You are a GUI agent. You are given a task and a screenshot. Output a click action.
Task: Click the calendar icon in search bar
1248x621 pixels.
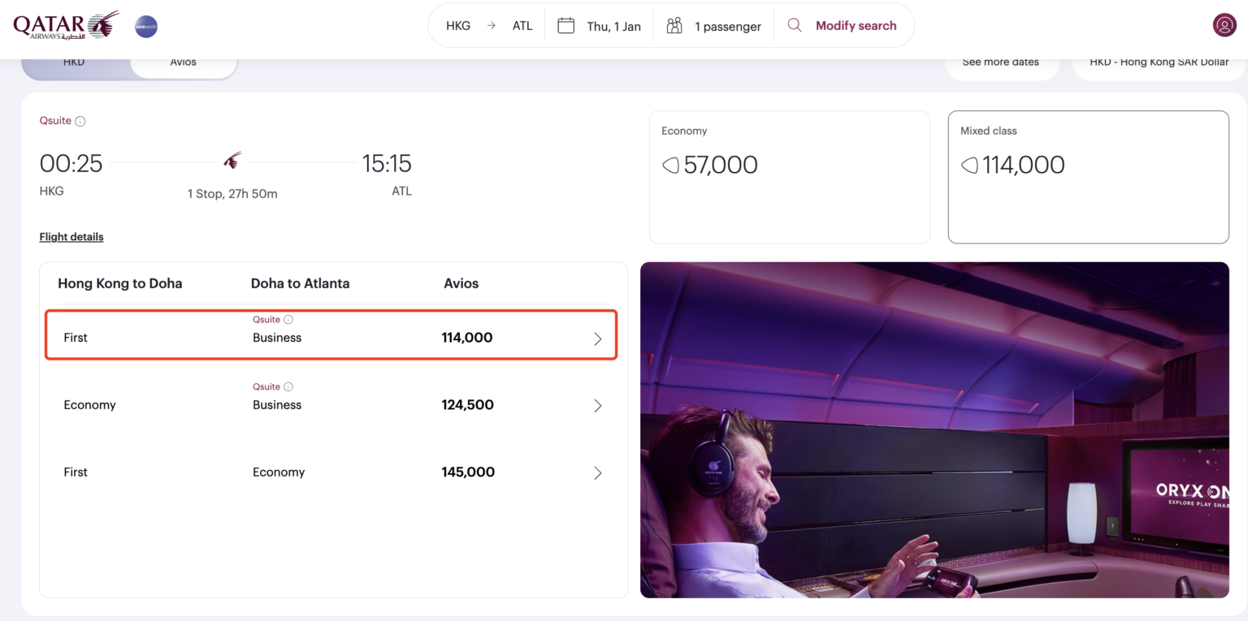[x=565, y=26]
